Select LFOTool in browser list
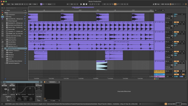 [x=11, y=53]
